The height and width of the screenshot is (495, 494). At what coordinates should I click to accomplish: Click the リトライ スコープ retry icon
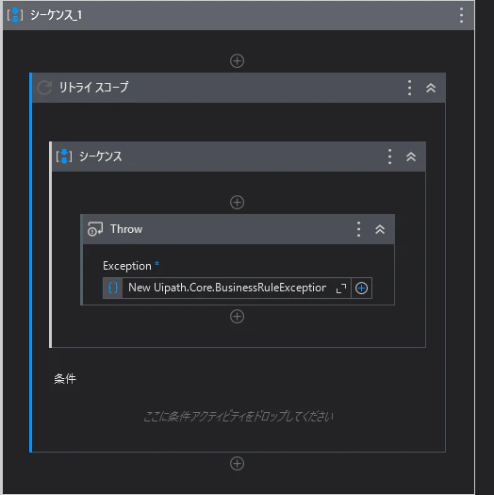click(44, 88)
